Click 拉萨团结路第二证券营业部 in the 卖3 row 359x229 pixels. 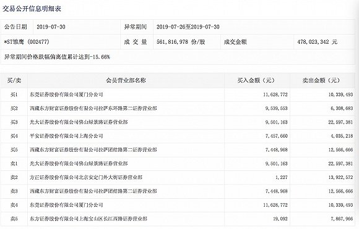[x=93, y=191]
